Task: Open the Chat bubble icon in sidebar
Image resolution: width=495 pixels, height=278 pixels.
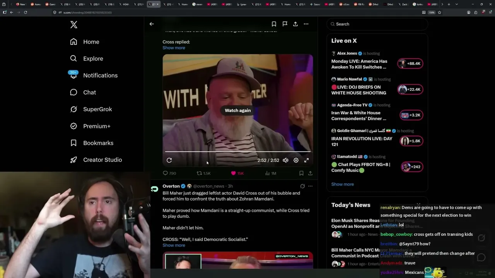Action: point(73,92)
